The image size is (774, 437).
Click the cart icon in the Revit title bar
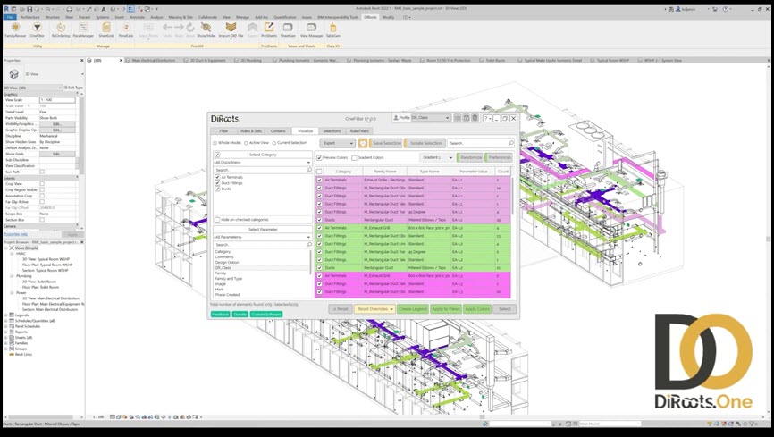715,9
